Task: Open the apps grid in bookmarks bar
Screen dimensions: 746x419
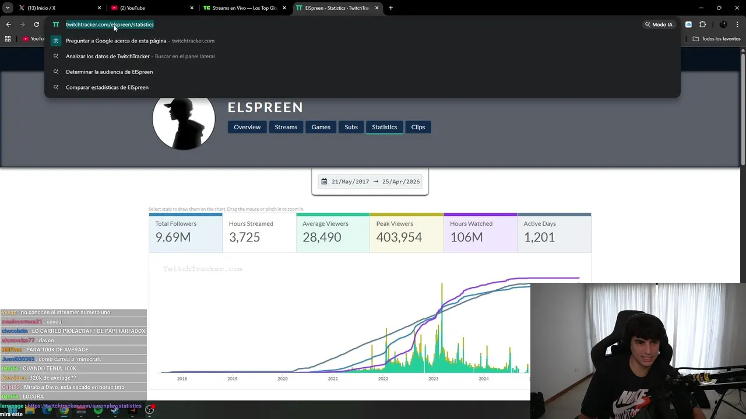Action: [x=8, y=39]
